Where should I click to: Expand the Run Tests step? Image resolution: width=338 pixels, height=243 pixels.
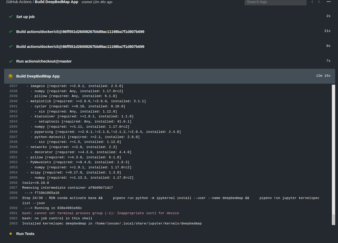pos(170,234)
